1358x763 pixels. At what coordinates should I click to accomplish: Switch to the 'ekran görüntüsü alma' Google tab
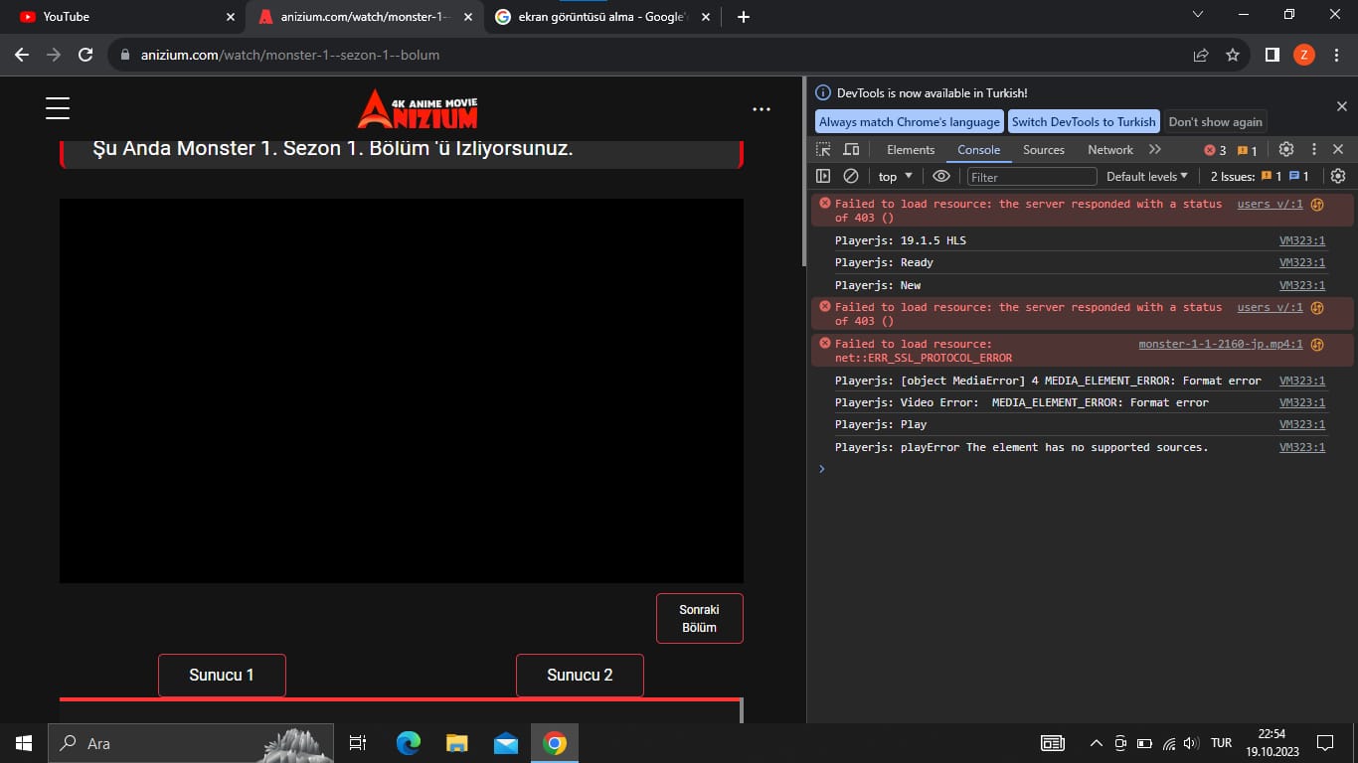tap(601, 17)
